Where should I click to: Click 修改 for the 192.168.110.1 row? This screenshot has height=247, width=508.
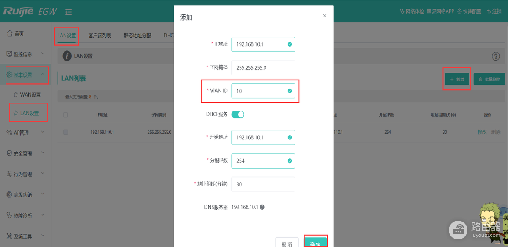tap(482, 132)
